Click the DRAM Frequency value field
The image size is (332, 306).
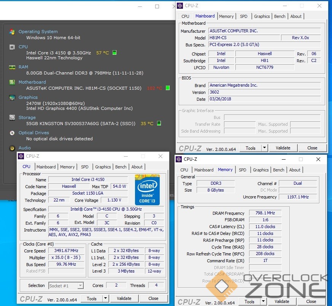[x=265, y=213]
